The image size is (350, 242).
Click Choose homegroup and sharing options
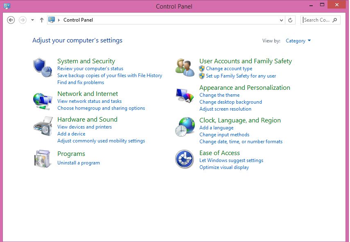(101, 108)
